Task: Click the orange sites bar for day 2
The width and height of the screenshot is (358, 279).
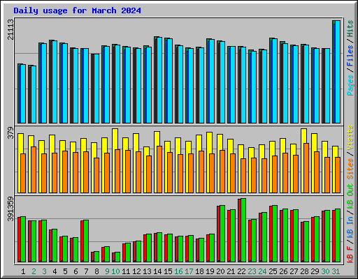Action: (34, 169)
